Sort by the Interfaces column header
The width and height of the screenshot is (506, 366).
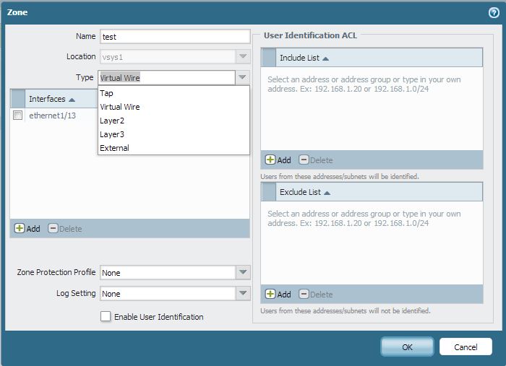coord(52,99)
